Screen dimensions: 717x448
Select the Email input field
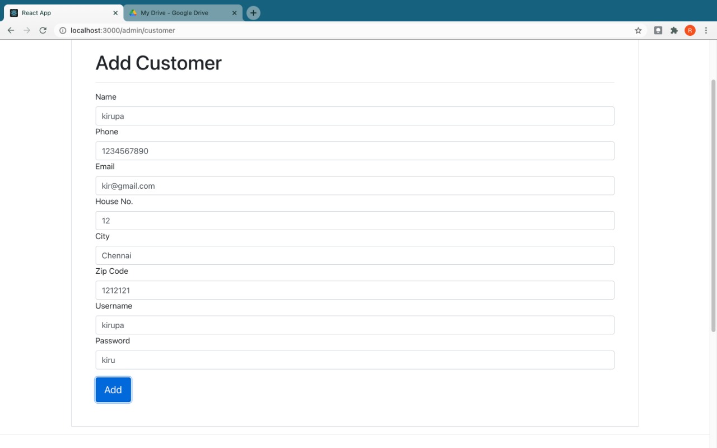pos(355,186)
